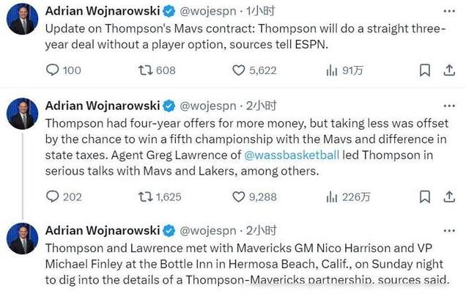Share the four-year offers tweet

(449, 196)
